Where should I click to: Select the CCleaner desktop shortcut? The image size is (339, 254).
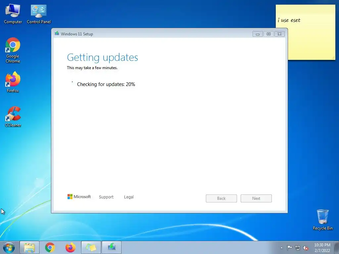pyautogui.click(x=13, y=117)
